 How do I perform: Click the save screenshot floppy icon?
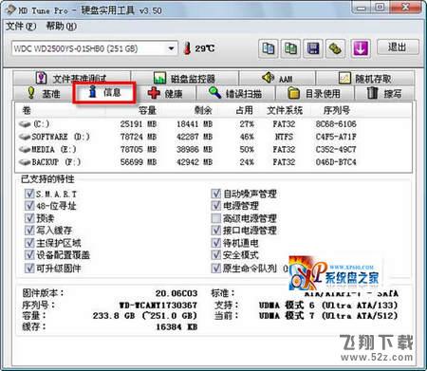[313, 48]
